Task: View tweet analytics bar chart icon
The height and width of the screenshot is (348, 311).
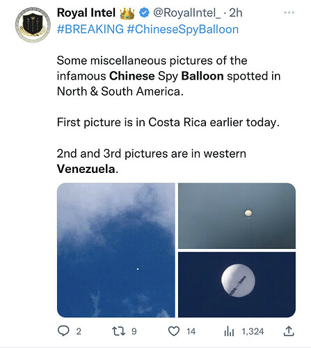Action: (229, 331)
